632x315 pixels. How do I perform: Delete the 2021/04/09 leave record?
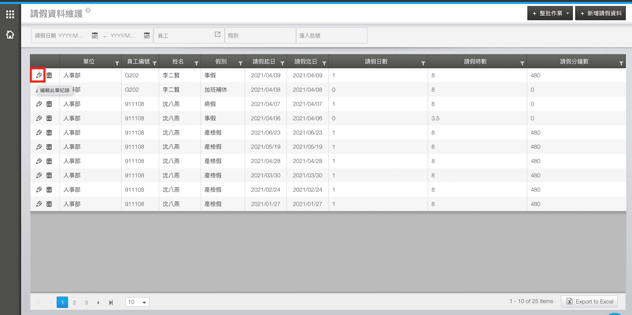tap(49, 75)
